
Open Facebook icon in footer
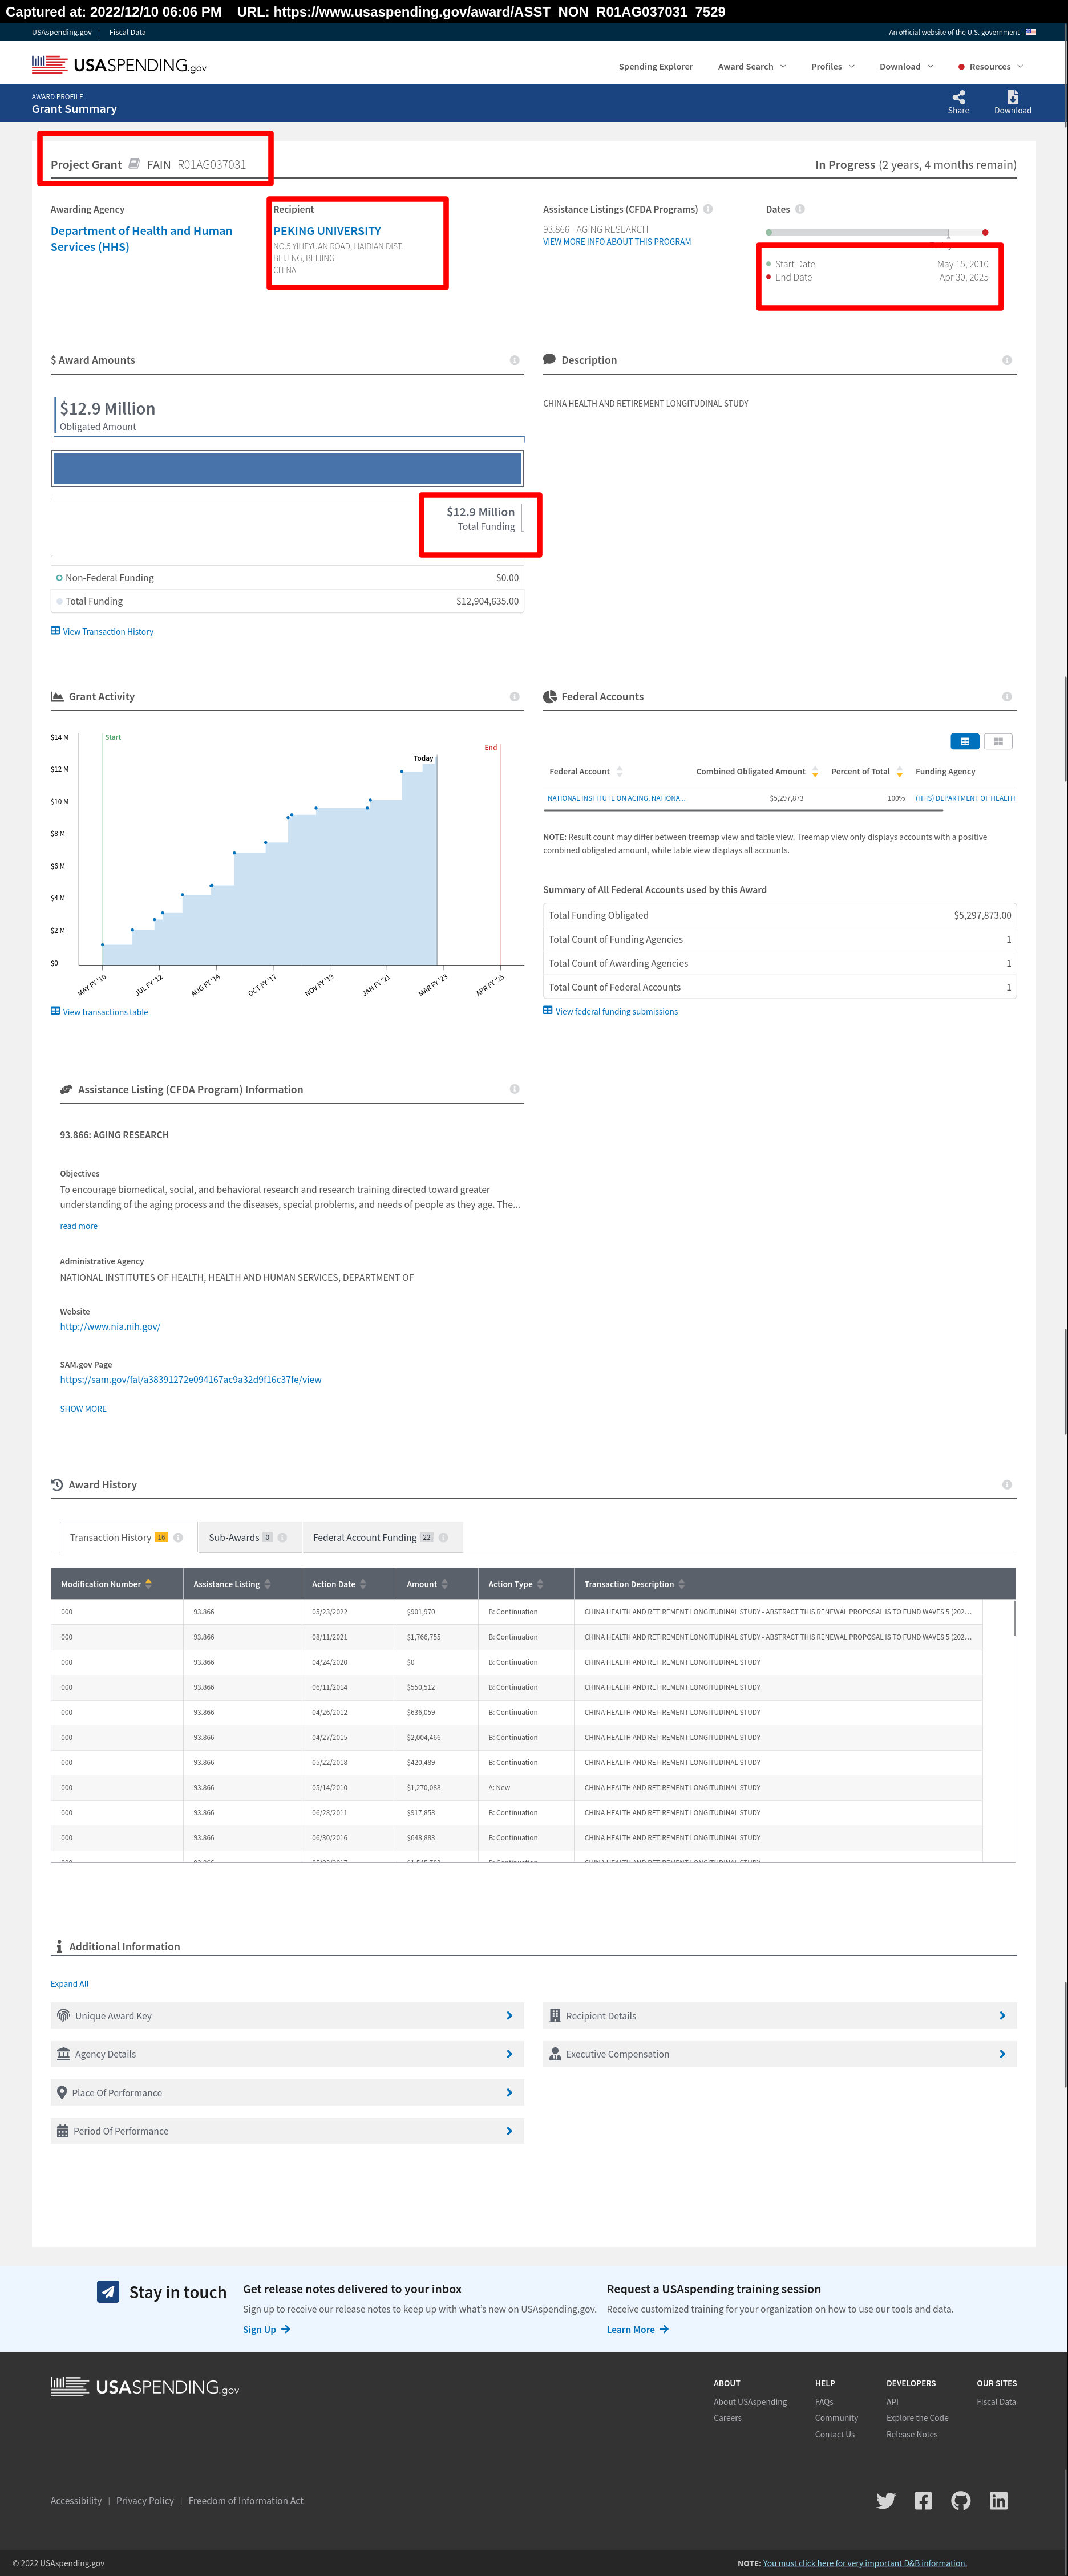tap(923, 2501)
